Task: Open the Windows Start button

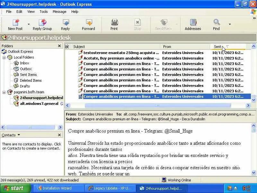Action: (15, 188)
